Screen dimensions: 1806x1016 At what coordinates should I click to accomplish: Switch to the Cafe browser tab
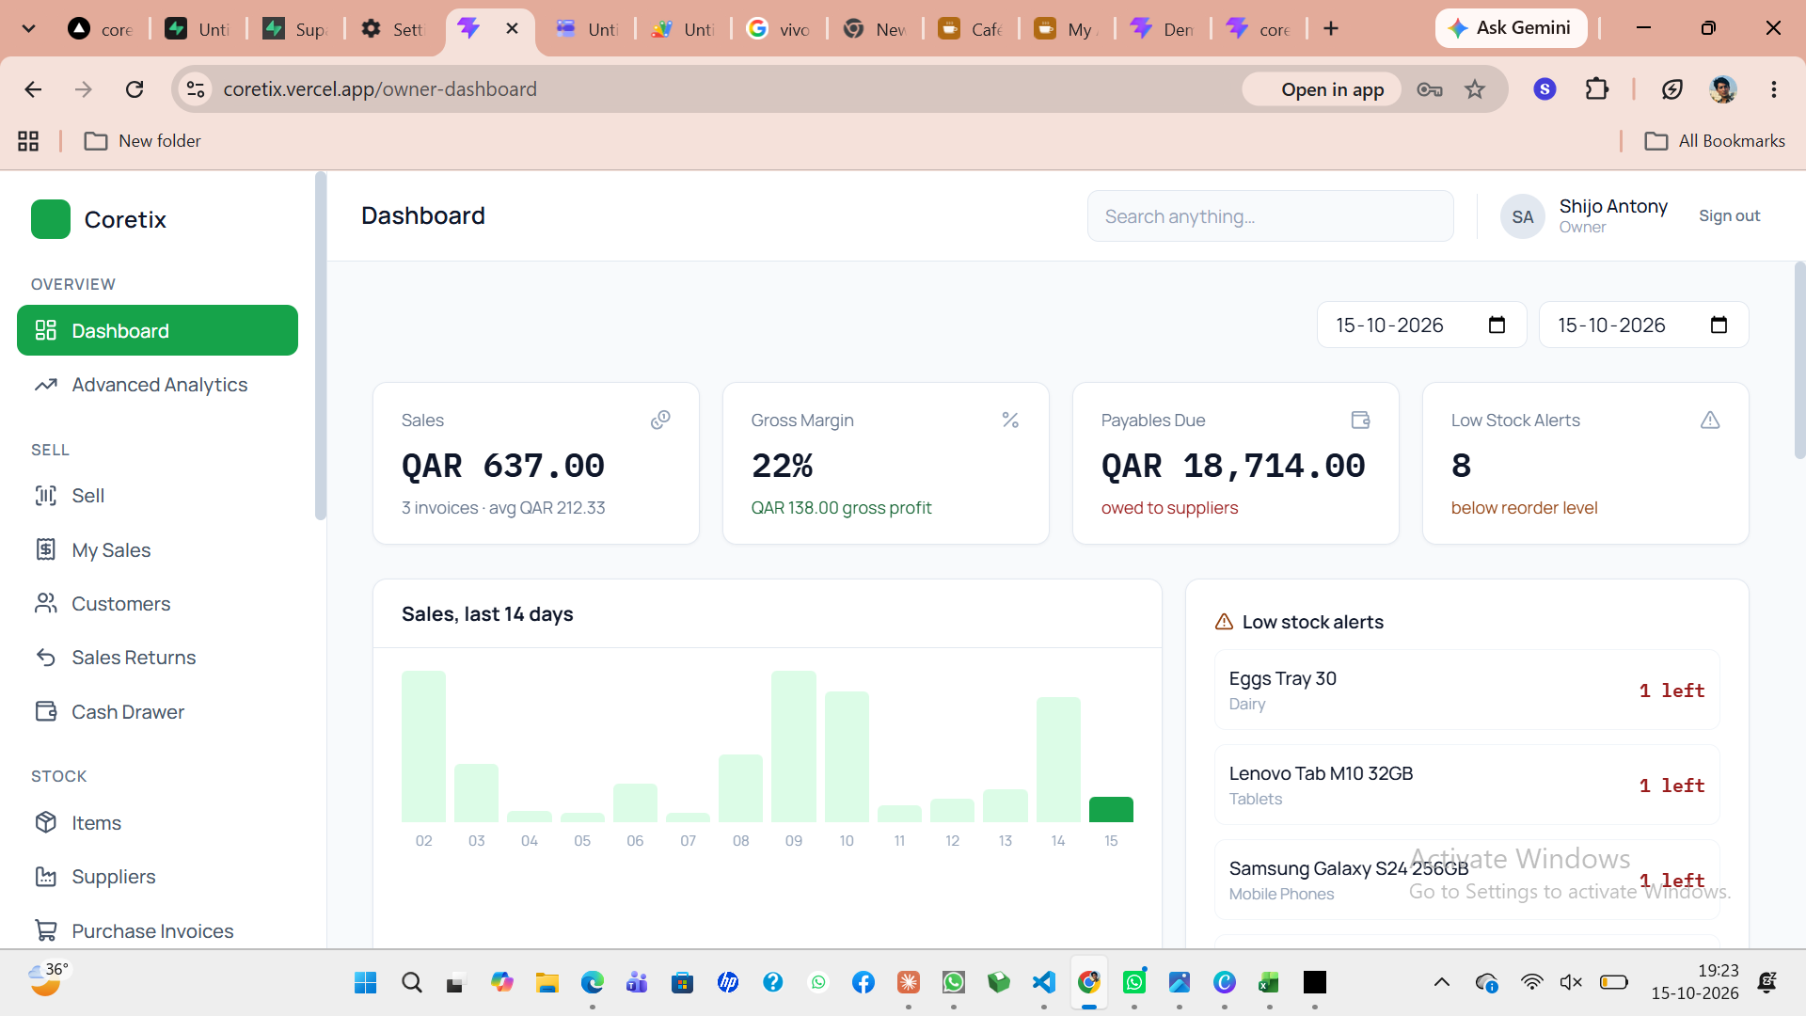pos(971,29)
